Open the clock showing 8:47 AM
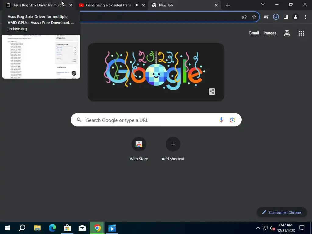This screenshot has width=312, height=234. 286,228
